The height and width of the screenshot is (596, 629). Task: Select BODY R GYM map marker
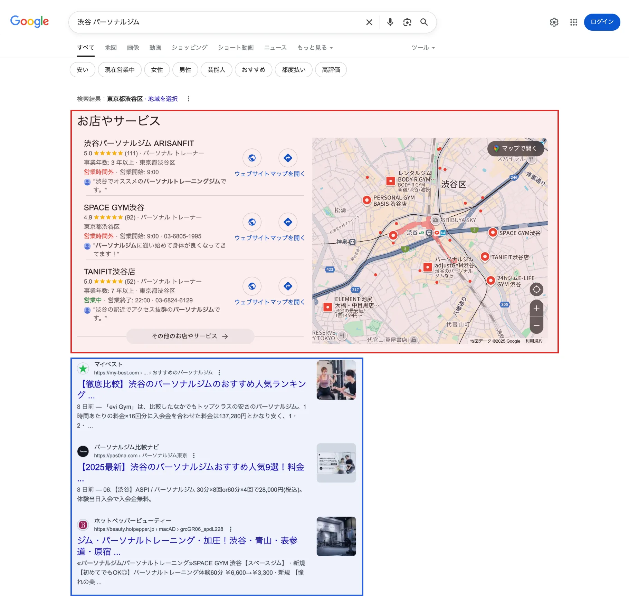tap(391, 181)
